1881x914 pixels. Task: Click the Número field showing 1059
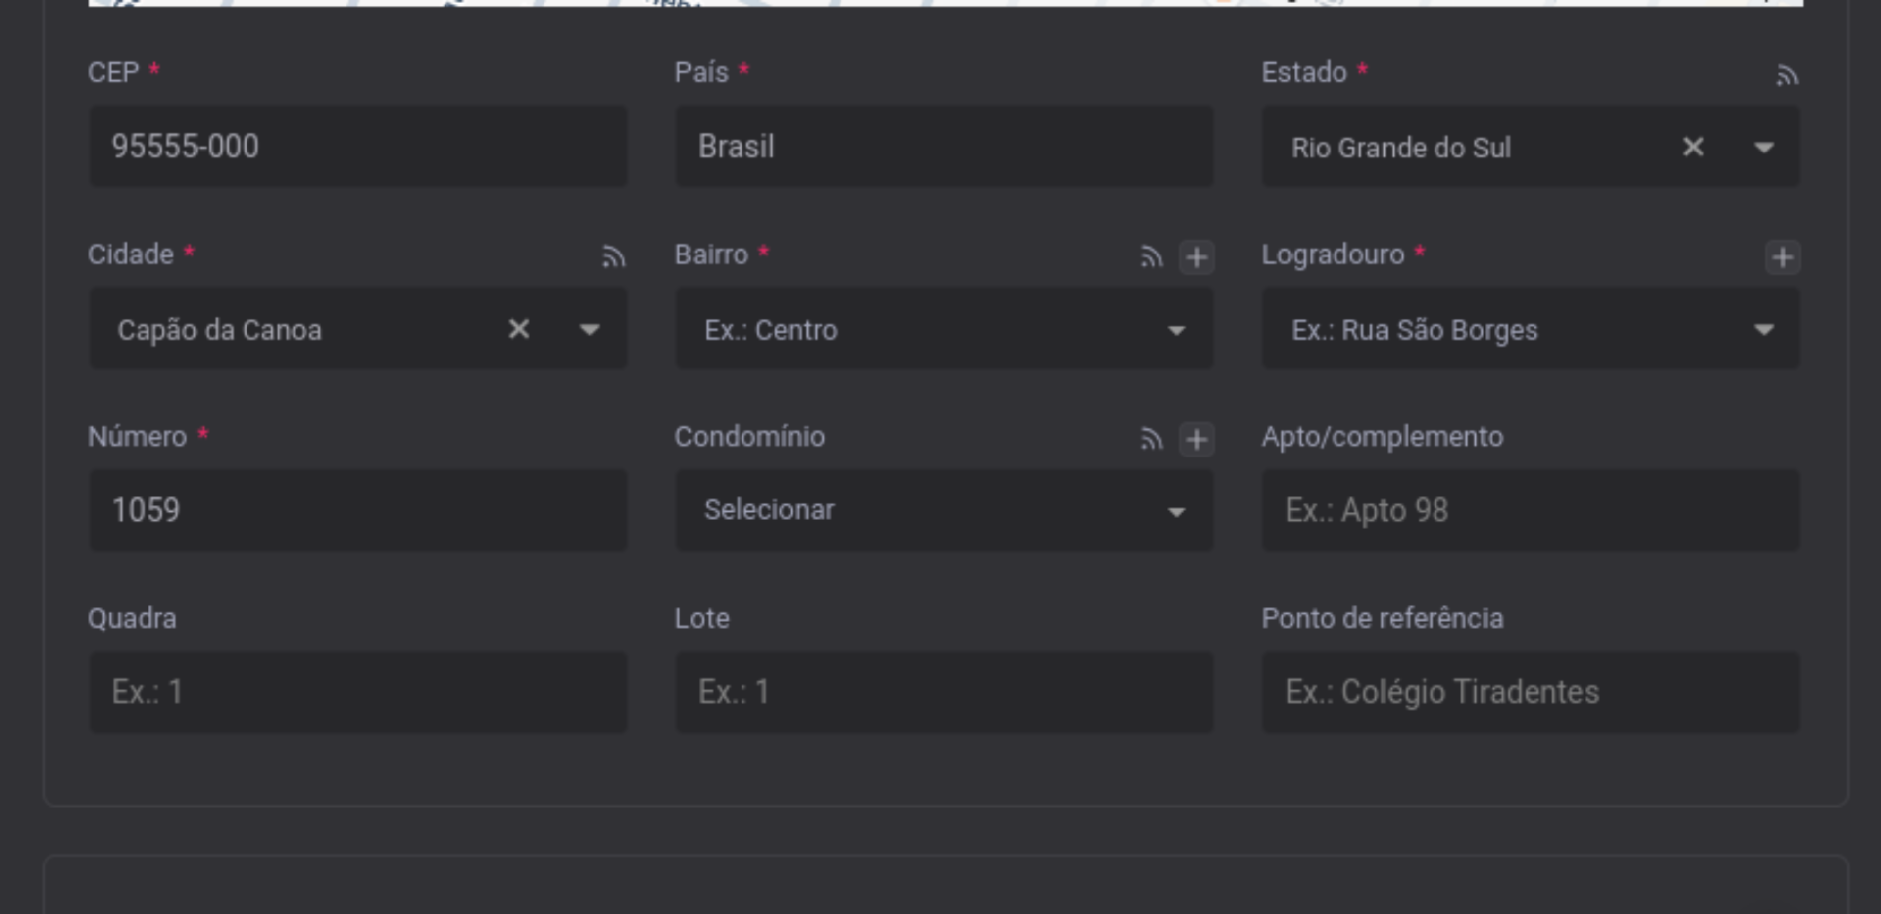click(x=357, y=510)
